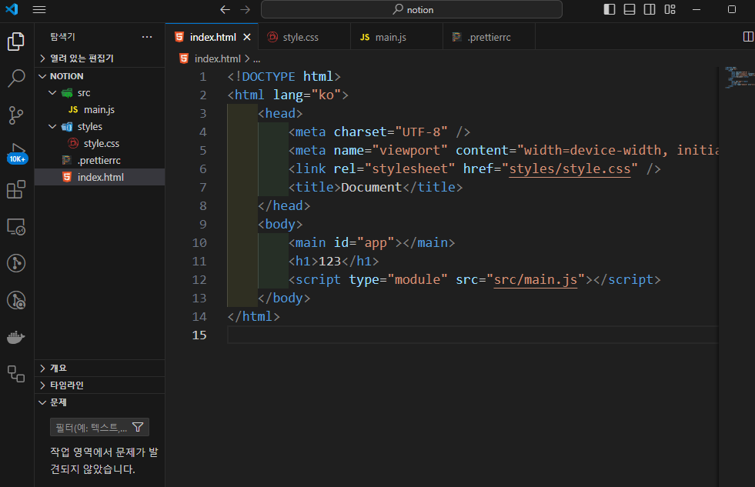
Task: Open the Explorer view in activity bar
Action: click(16, 42)
